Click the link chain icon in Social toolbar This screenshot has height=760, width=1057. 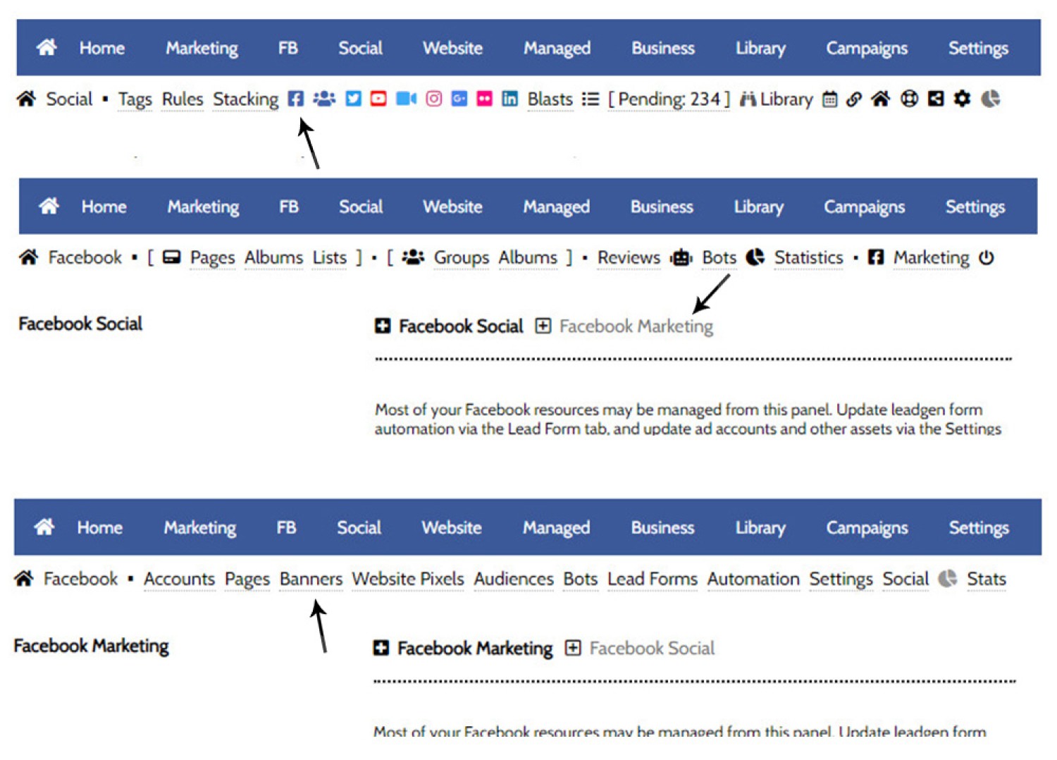click(854, 99)
